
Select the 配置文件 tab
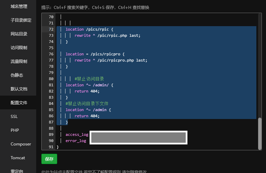[x=18, y=103]
